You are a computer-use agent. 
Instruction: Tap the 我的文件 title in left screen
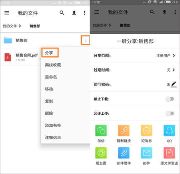28,13
